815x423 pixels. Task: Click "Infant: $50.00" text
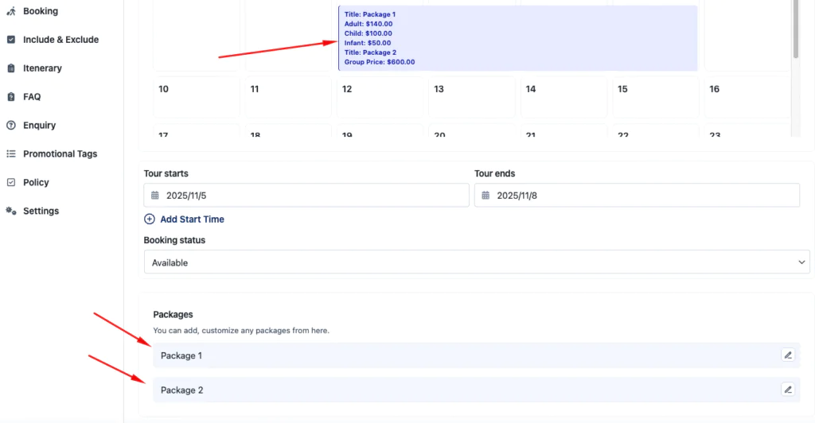pos(368,43)
